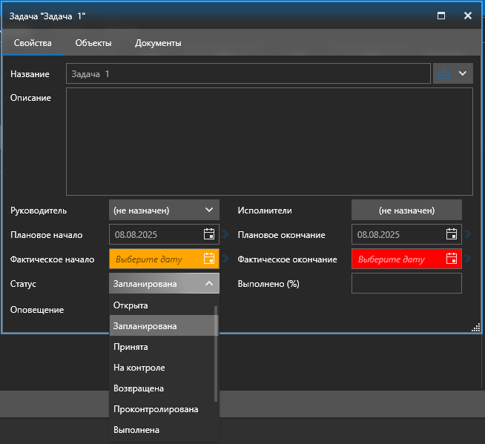Screen dimensions: 485x444
Task: Choose status Принята from list
Action: 131,347
